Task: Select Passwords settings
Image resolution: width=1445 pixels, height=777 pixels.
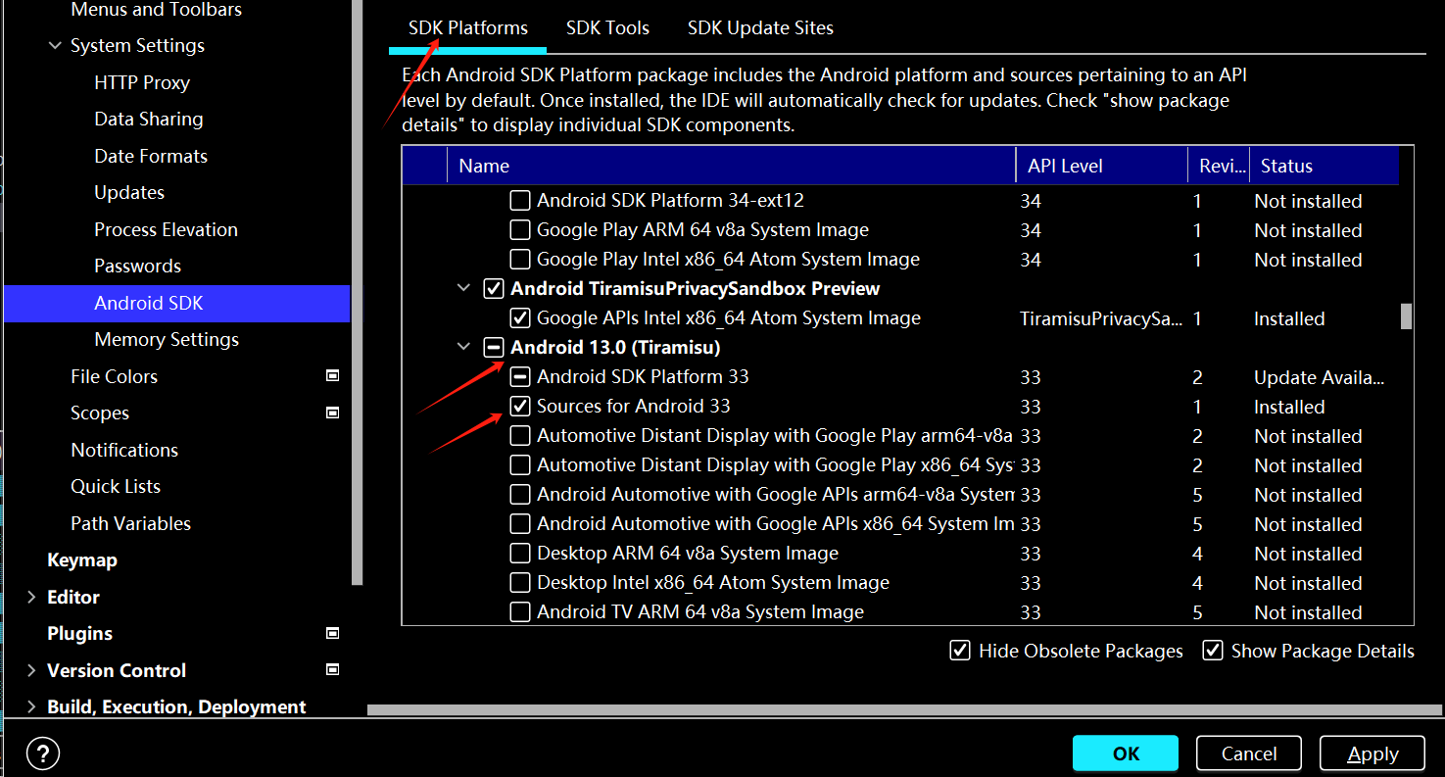Action: [x=137, y=267]
